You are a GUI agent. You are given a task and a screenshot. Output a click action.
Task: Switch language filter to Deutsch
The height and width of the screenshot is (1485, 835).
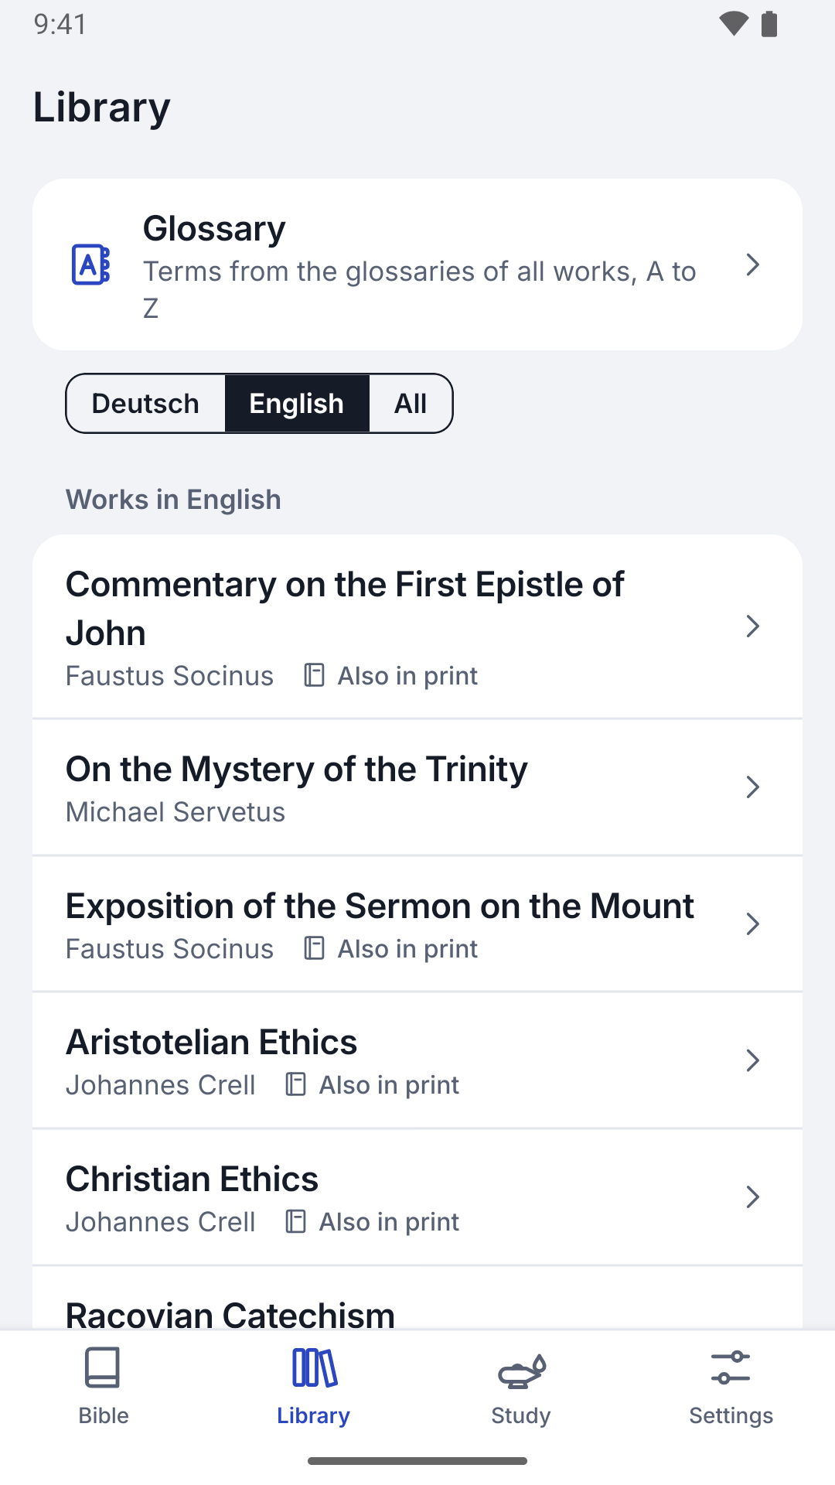(146, 404)
